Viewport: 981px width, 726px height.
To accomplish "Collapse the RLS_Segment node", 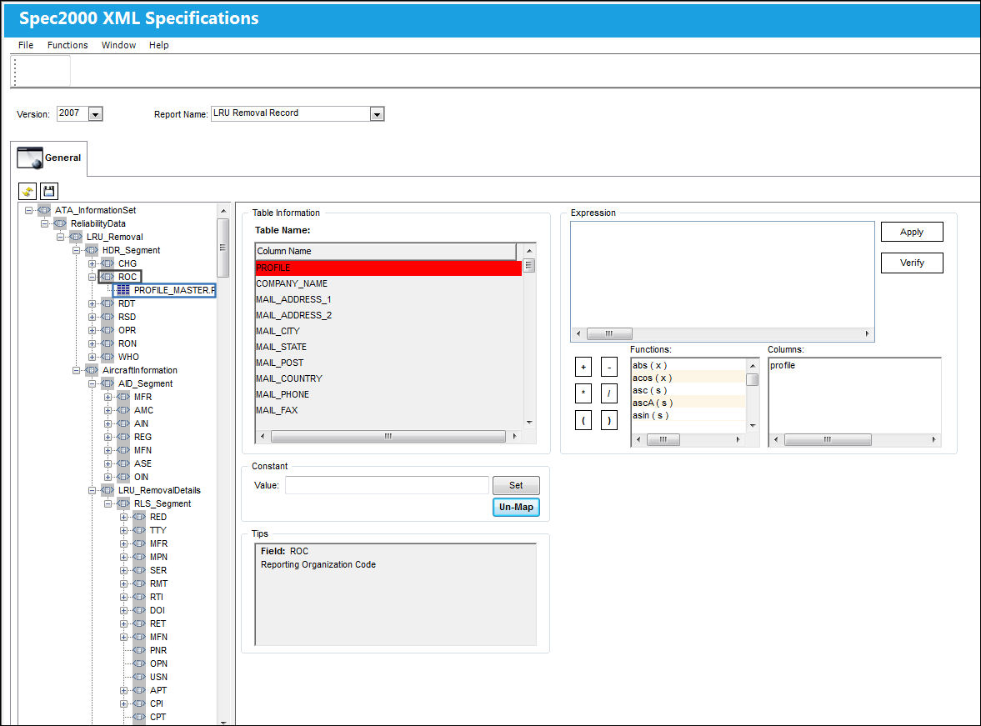I will pos(108,503).
